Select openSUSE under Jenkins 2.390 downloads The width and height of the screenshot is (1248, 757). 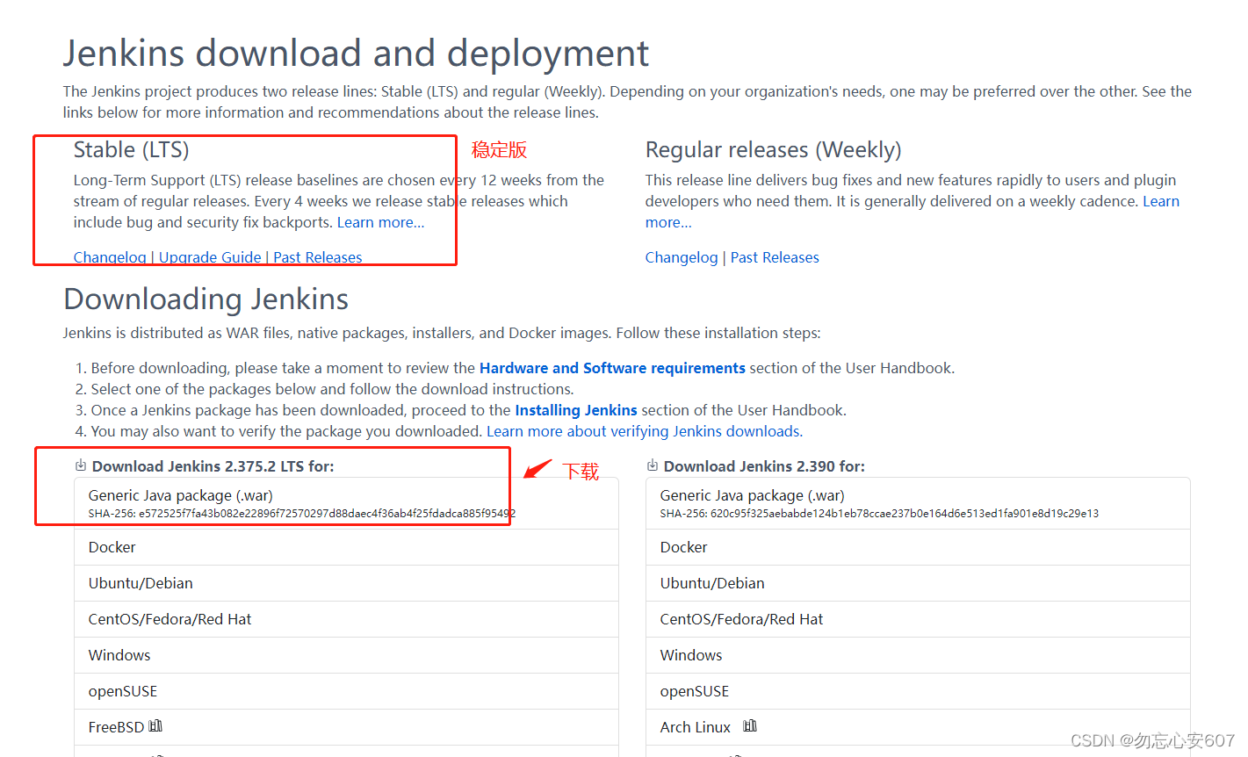coord(918,691)
